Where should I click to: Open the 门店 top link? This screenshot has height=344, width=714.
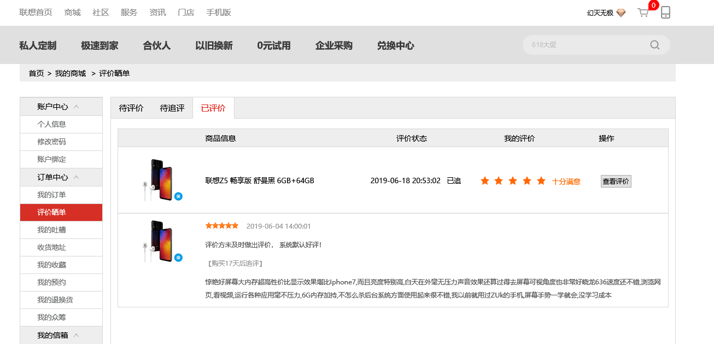186,13
